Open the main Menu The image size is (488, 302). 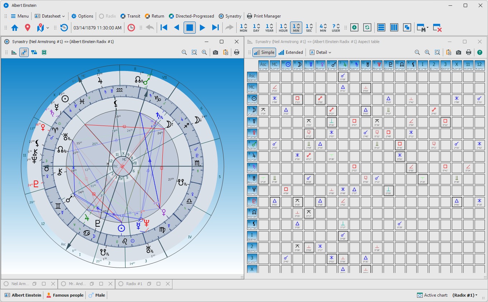pyautogui.click(x=20, y=16)
